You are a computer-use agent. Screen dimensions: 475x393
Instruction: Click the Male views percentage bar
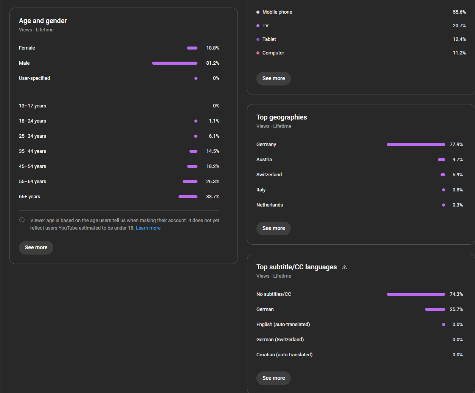tap(175, 63)
